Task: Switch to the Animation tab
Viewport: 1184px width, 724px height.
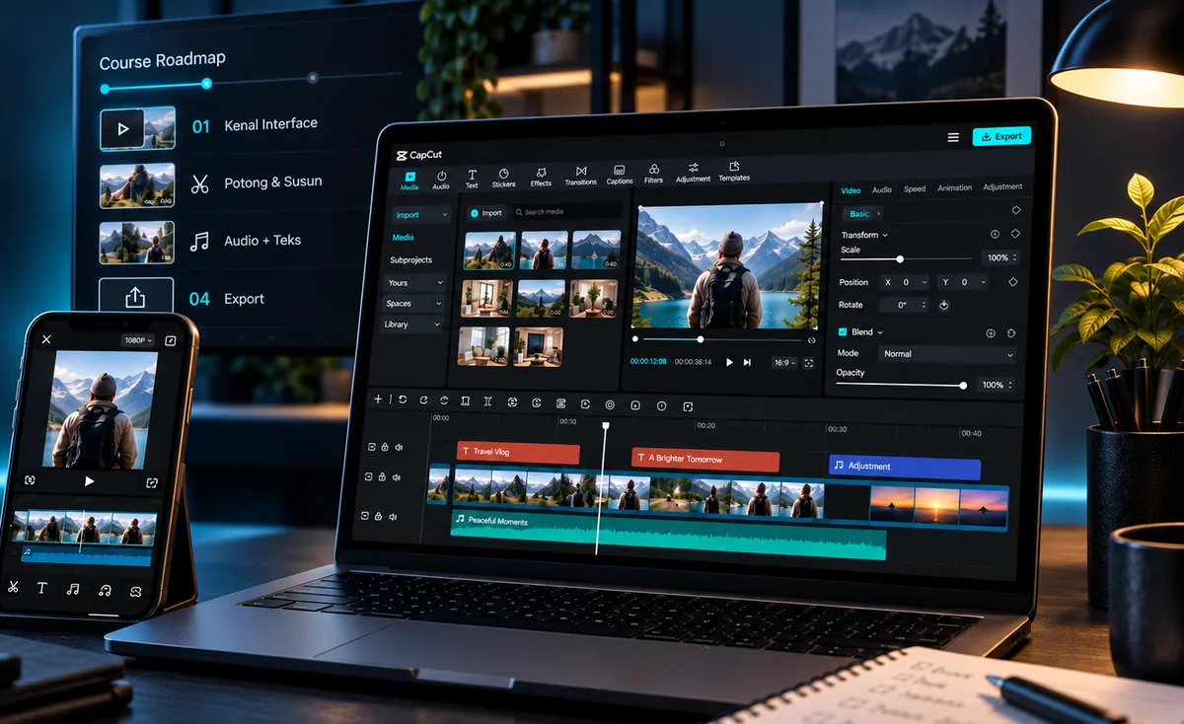Action: (x=954, y=187)
